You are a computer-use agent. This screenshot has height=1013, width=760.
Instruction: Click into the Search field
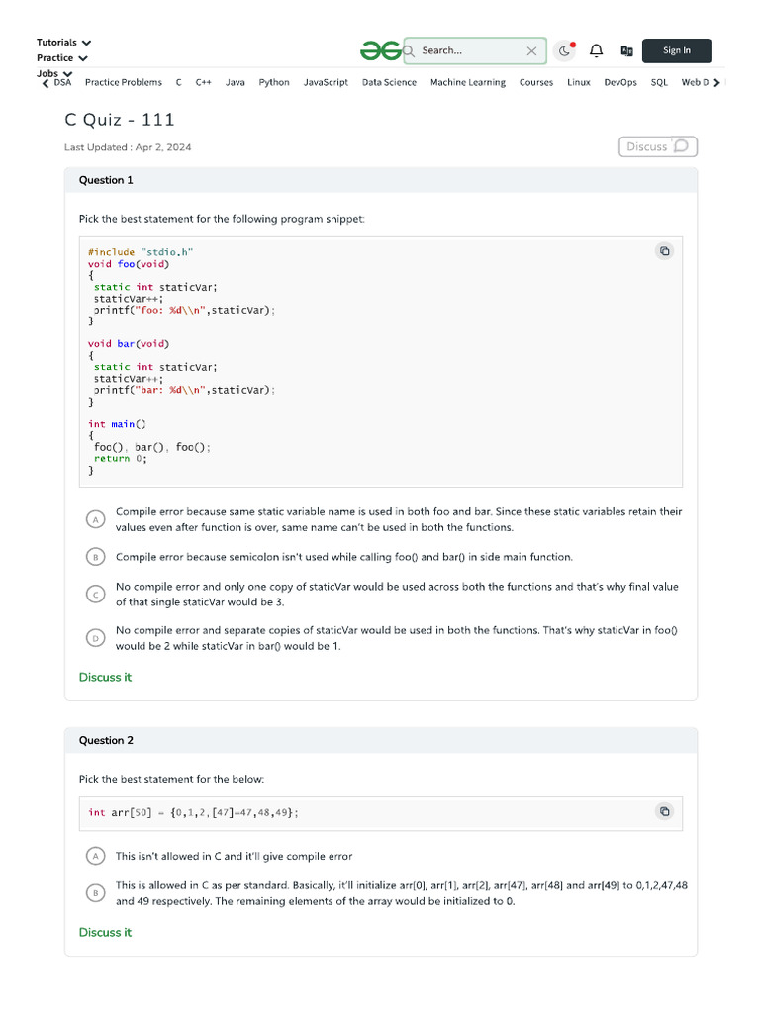pyautogui.click(x=465, y=50)
